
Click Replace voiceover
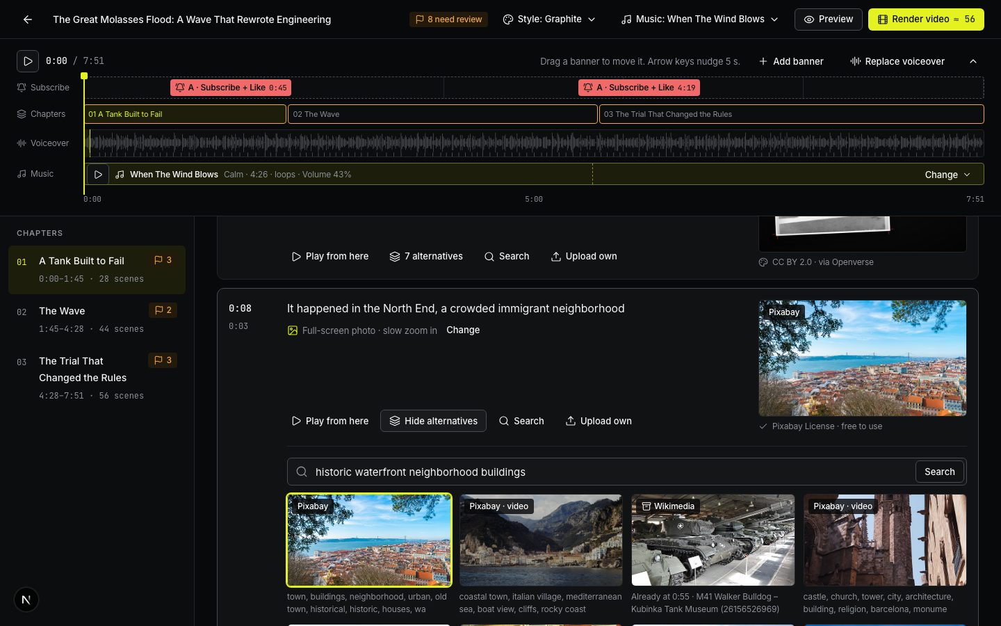pyautogui.click(x=897, y=61)
